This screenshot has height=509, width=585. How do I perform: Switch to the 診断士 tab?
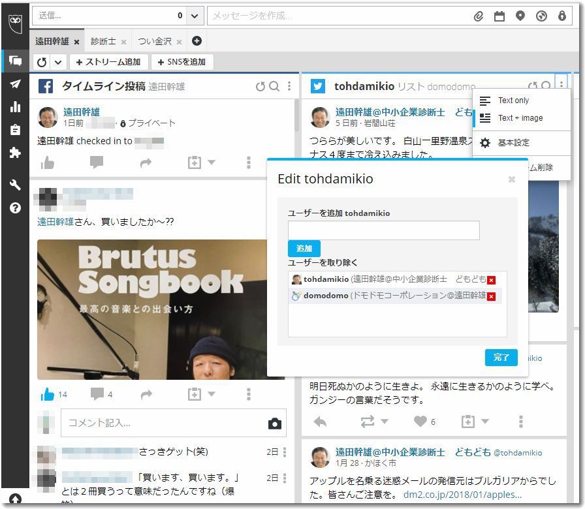coord(103,41)
